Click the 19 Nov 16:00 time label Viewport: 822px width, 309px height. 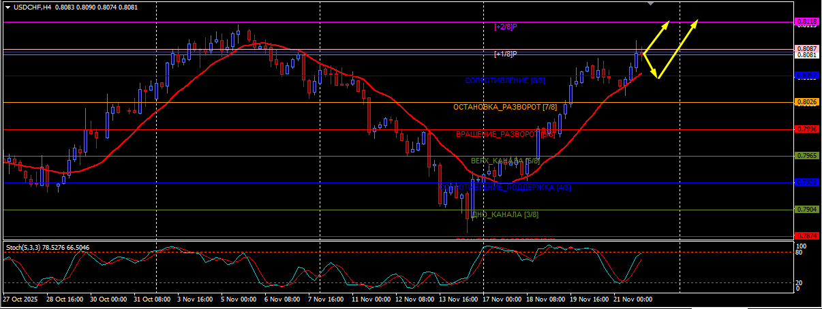(590, 299)
